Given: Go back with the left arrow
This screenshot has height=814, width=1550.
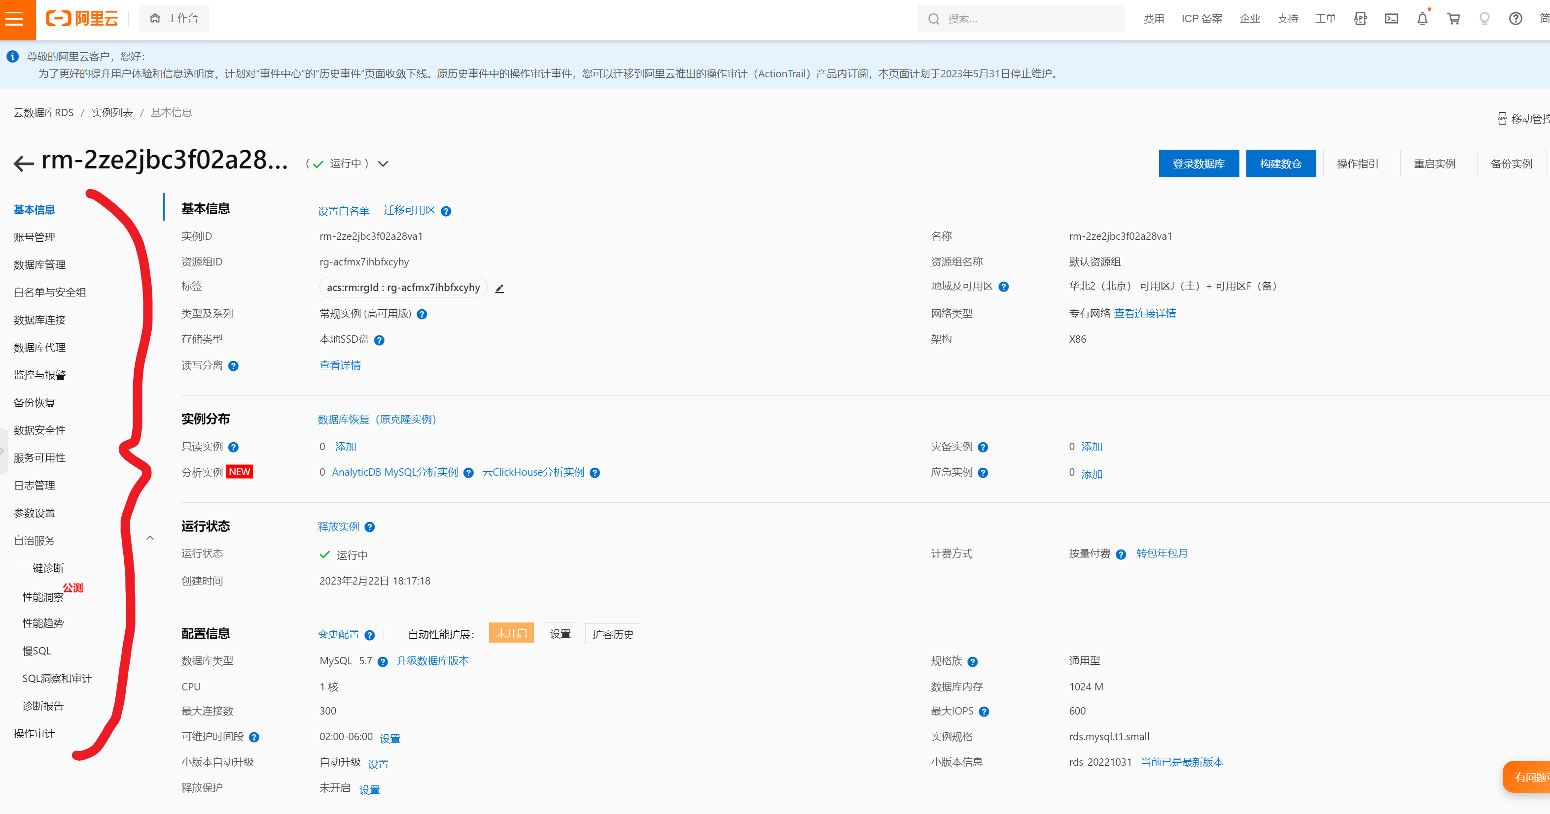Looking at the screenshot, I should [24, 163].
